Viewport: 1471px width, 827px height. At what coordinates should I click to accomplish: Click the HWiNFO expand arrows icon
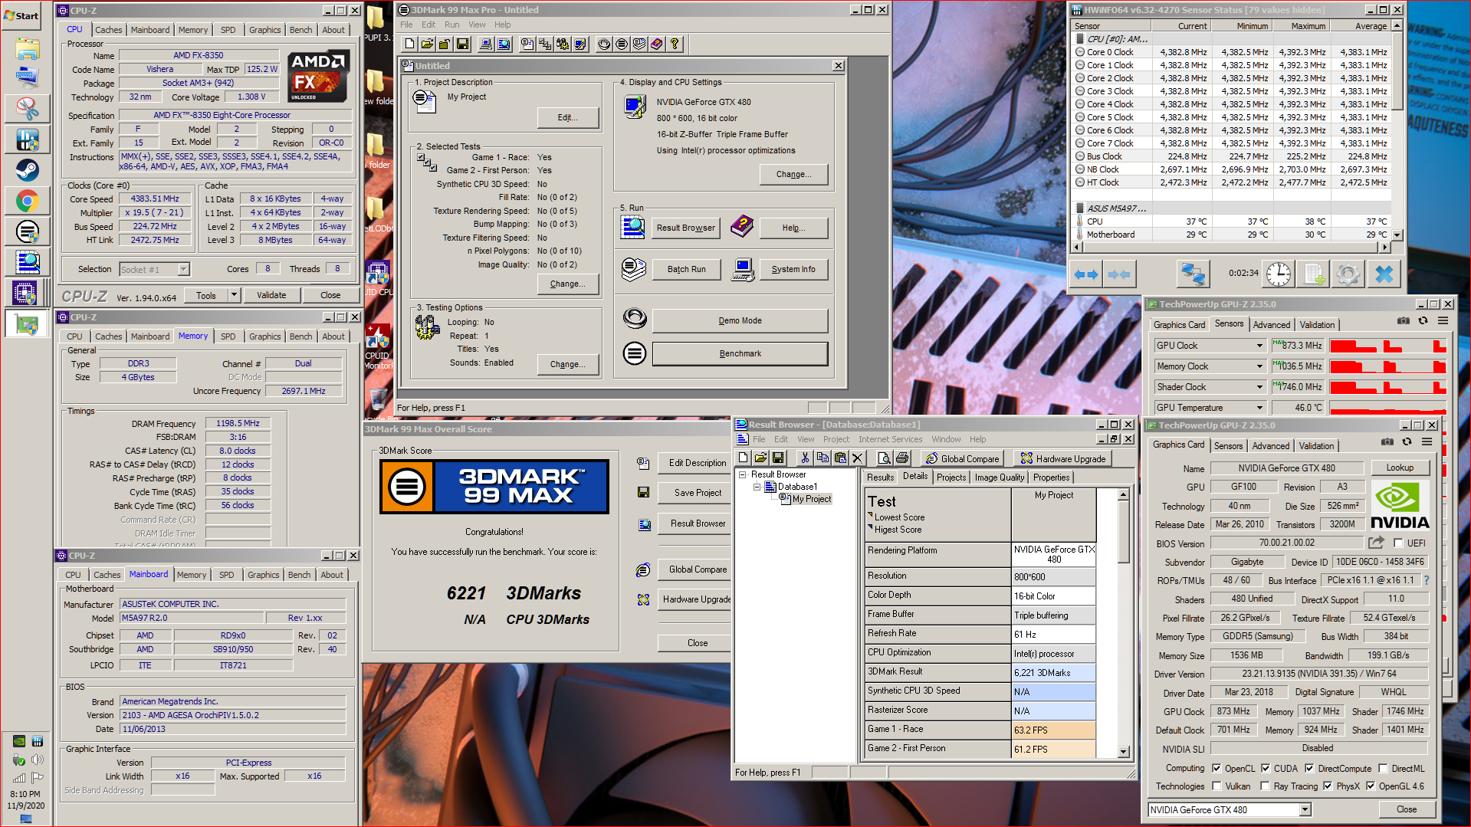1086,274
